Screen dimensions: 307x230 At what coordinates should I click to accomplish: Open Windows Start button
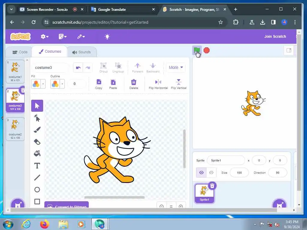tap(8, 224)
